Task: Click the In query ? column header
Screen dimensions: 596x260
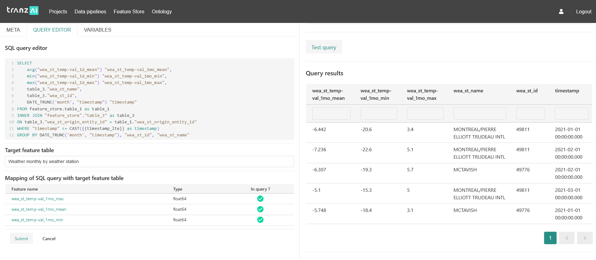Action: click(260, 189)
